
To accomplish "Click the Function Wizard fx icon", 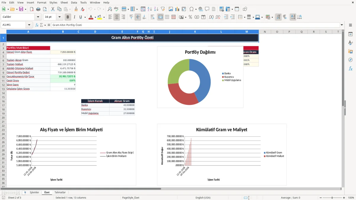I will [37, 25].
